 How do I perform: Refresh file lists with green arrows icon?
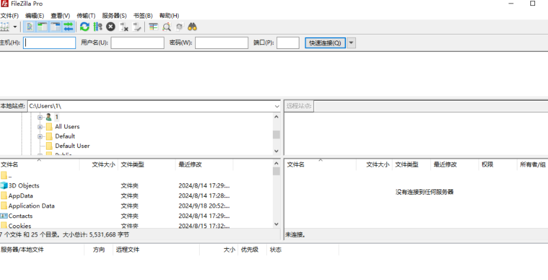85,27
